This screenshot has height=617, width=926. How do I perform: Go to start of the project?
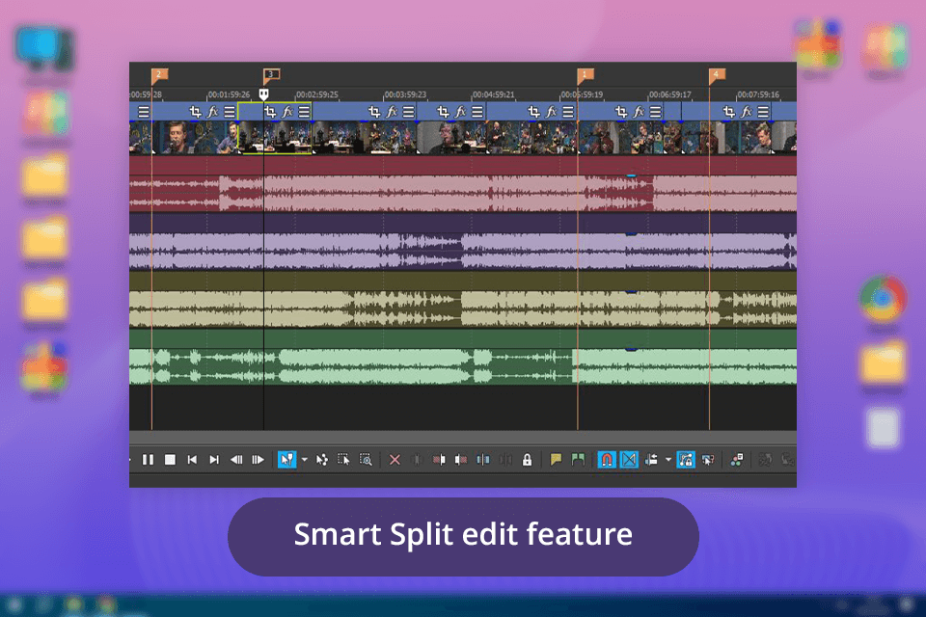coord(192,459)
